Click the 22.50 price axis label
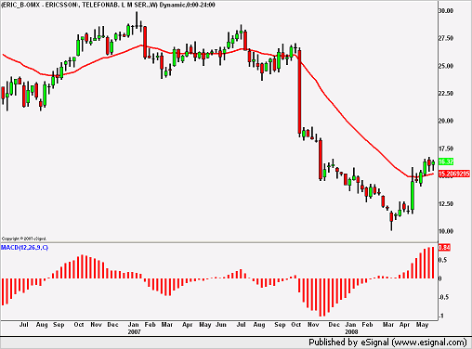472x349 pixels. 446,94
